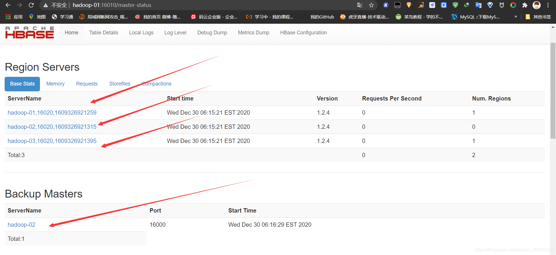Open the 菜鸟教程 bookmark
This screenshot has width=556, height=255.
(419, 17)
